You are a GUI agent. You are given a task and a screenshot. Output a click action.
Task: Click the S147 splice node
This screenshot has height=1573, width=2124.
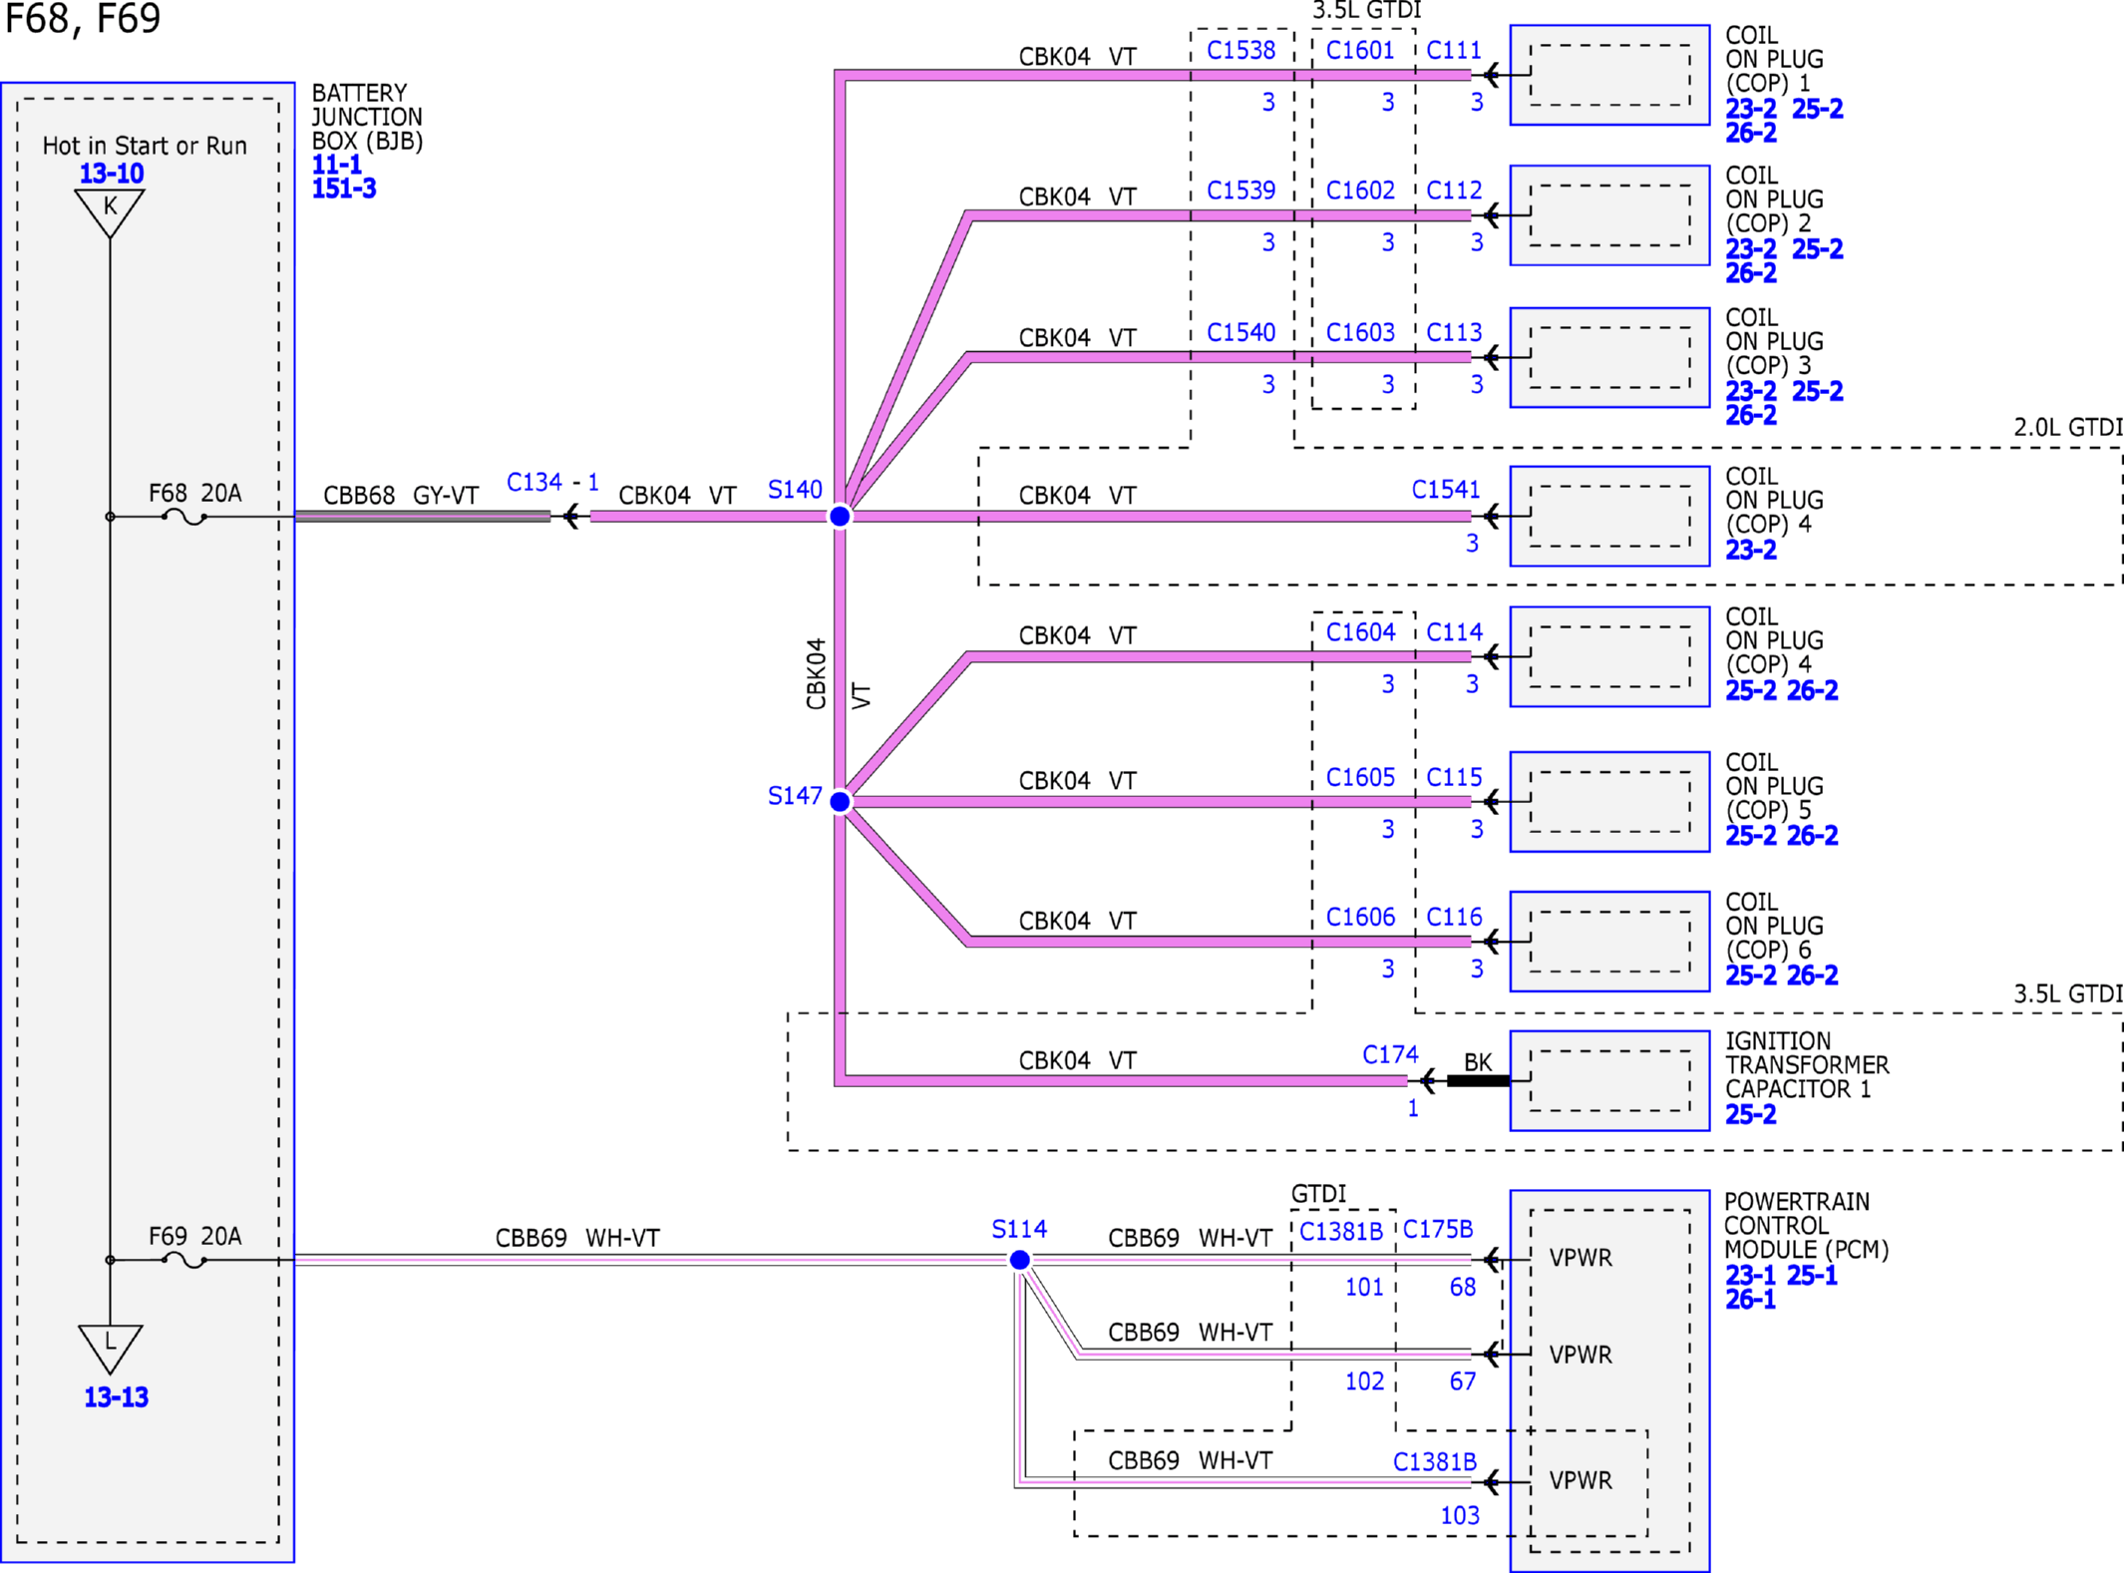pyautogui.click(x=840, y=801)
